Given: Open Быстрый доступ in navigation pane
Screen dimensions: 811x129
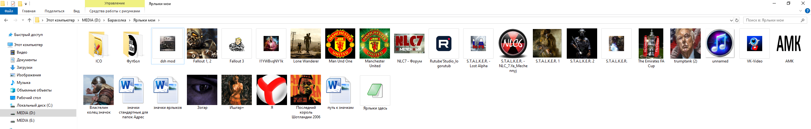Looking at the screenshot, I should tap(28, 35).
